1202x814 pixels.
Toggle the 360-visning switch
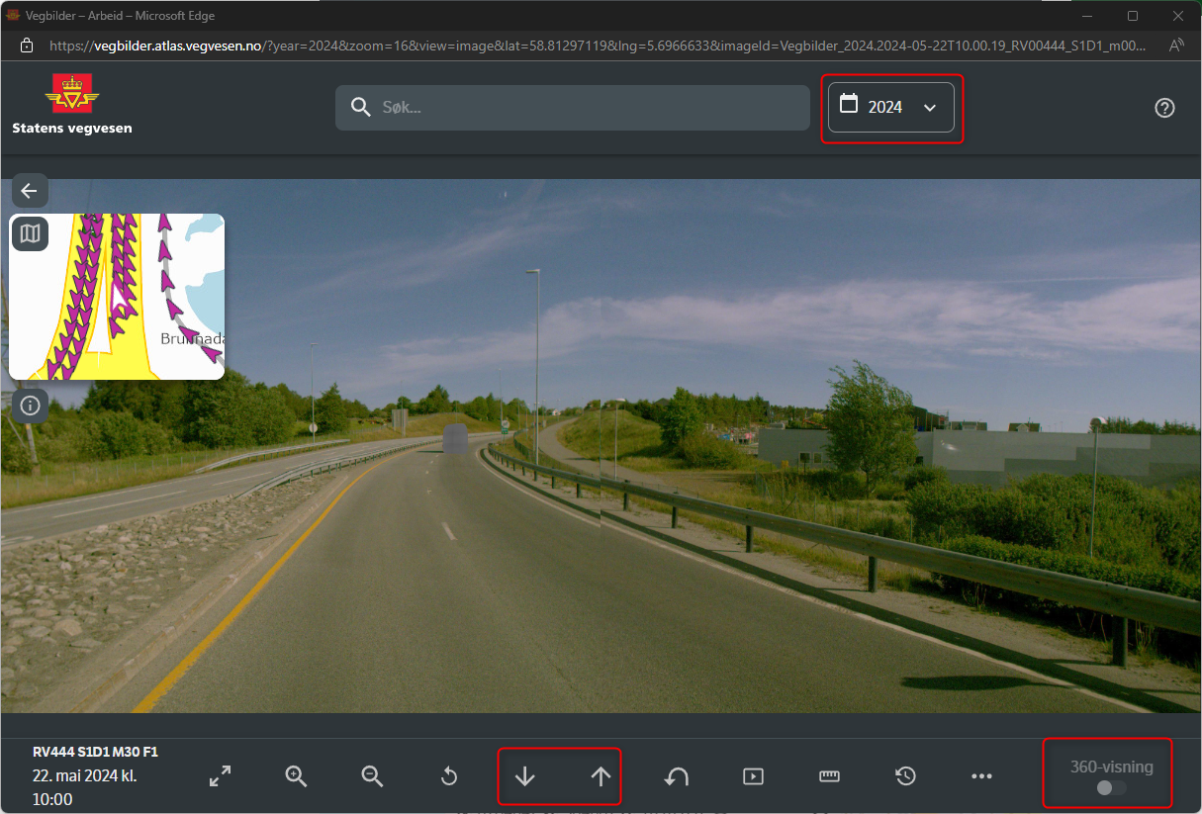pos(1111,788)
